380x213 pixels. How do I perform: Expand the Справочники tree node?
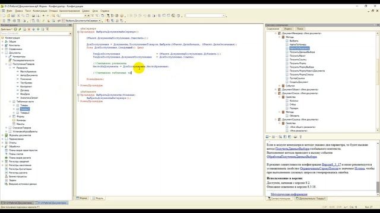click(x=2, y=49)
